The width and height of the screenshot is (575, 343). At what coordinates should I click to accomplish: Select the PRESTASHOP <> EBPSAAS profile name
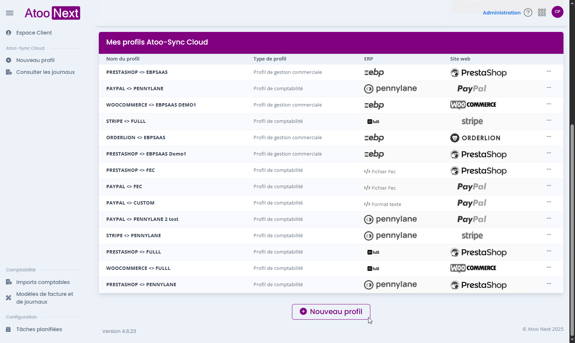[x=137, y=72]
